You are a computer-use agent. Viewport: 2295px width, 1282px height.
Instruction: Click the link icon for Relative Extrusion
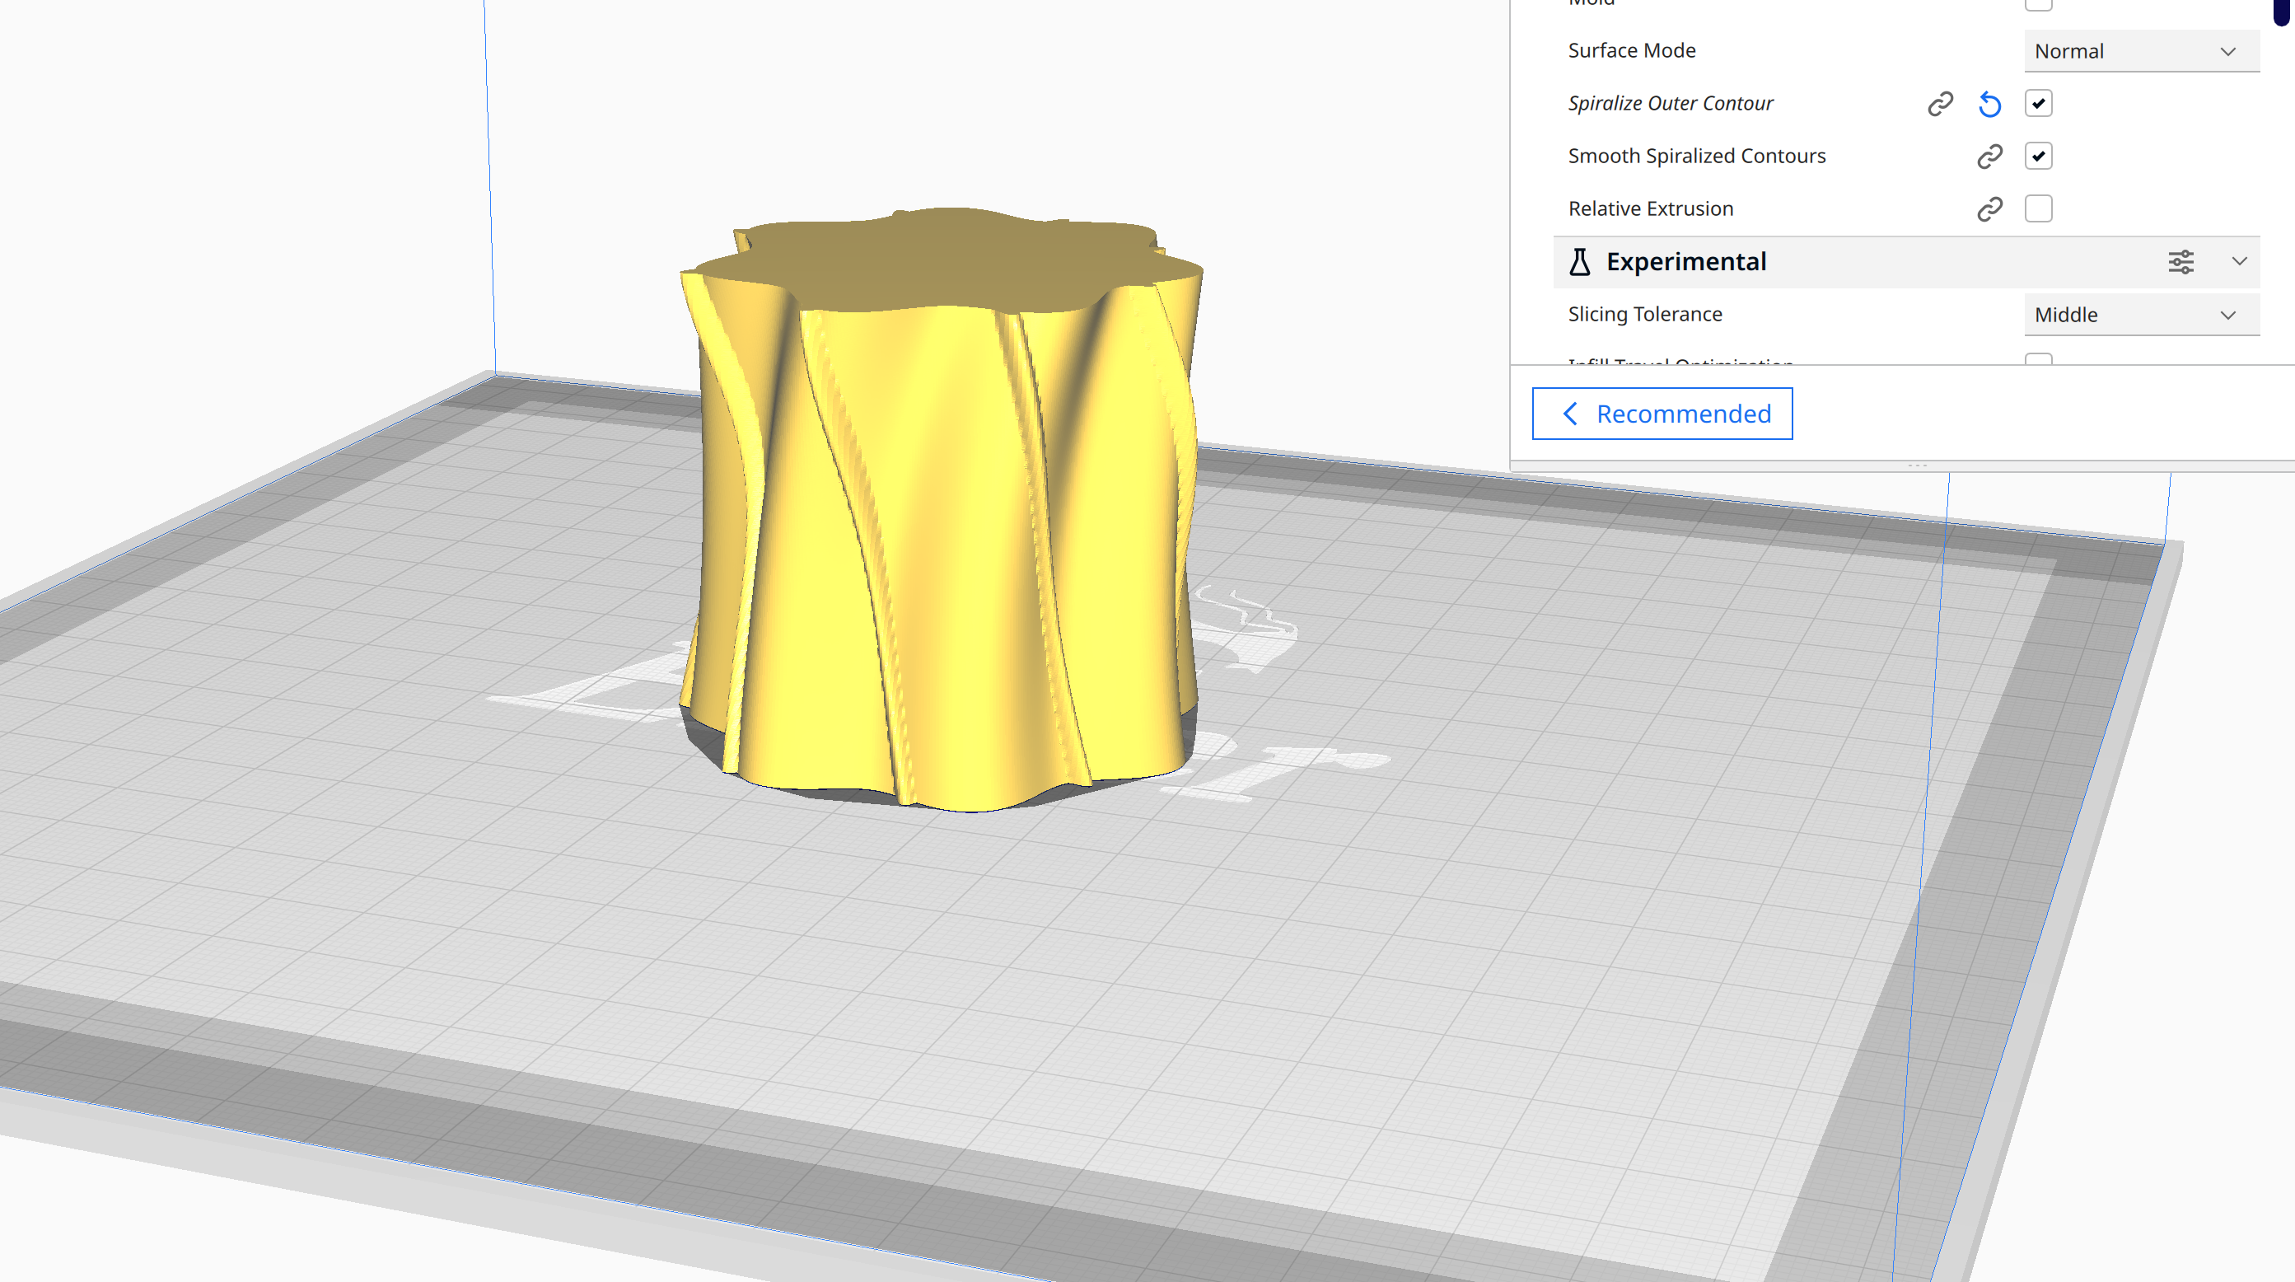1989,209
